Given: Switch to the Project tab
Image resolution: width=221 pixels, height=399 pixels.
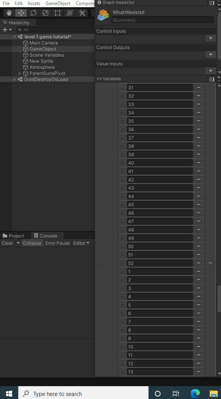Looking at the screenshot, I should click(x=13, y=236).
